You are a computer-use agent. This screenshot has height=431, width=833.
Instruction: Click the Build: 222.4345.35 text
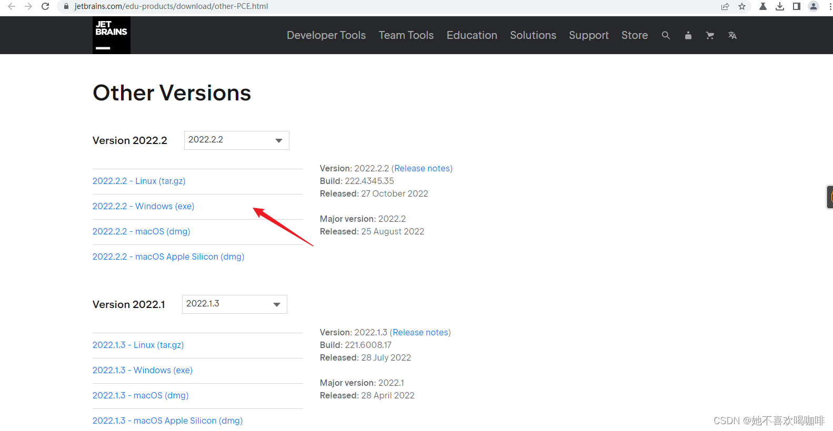coord(357,181)
